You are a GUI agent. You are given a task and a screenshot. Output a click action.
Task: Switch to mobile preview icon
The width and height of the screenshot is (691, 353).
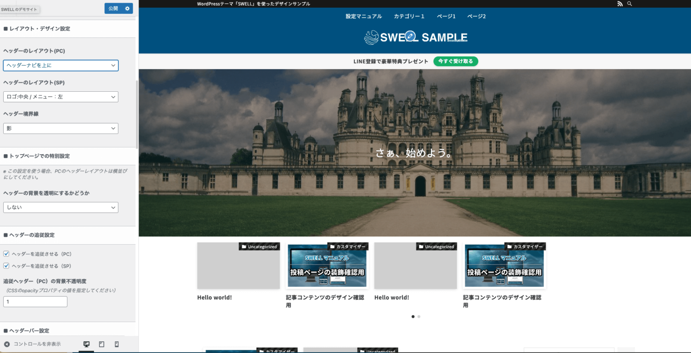coord(117,344)
